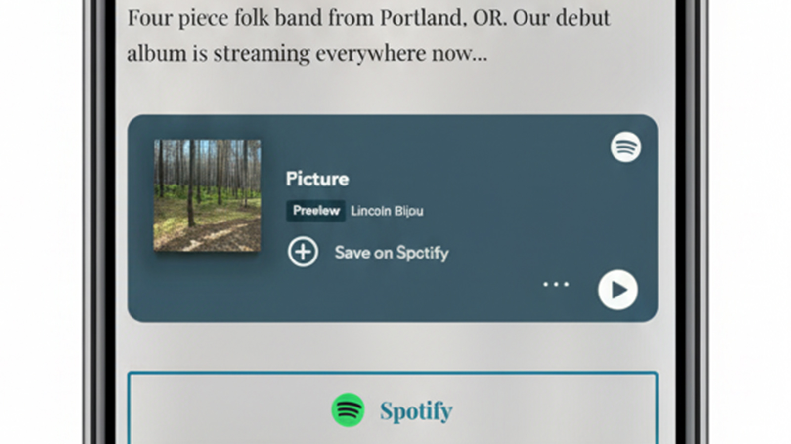Click the top border of Spotify button

coord(393,374)
